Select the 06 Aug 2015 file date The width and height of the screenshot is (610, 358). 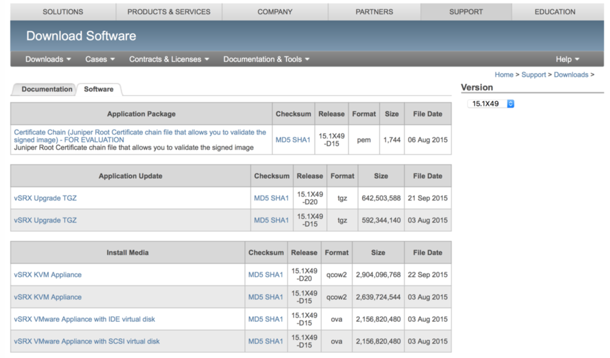coord(427,140)
